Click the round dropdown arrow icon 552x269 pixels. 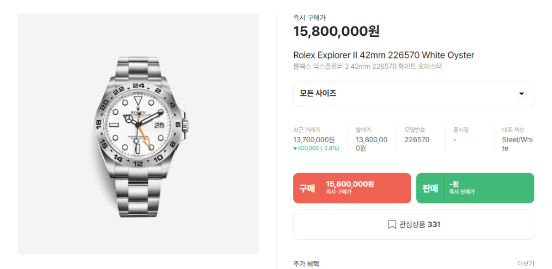point(521,94)
